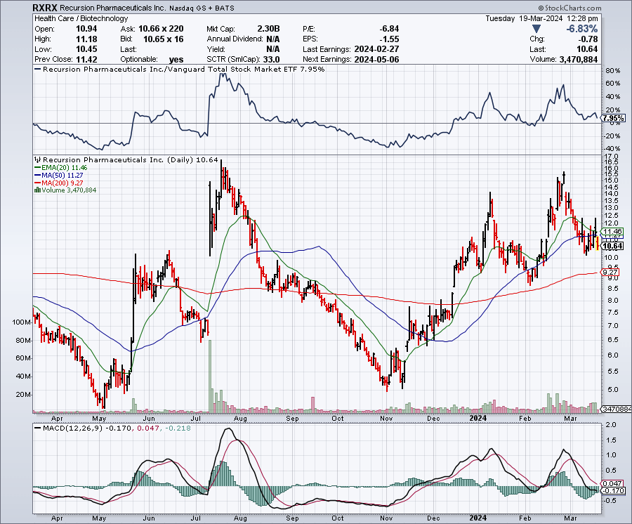Viewport: 632px width, 524px height.
Task: Click the 11.46 EMA price tag on axis
Action: pyautogui.click(x=612, y=232)
